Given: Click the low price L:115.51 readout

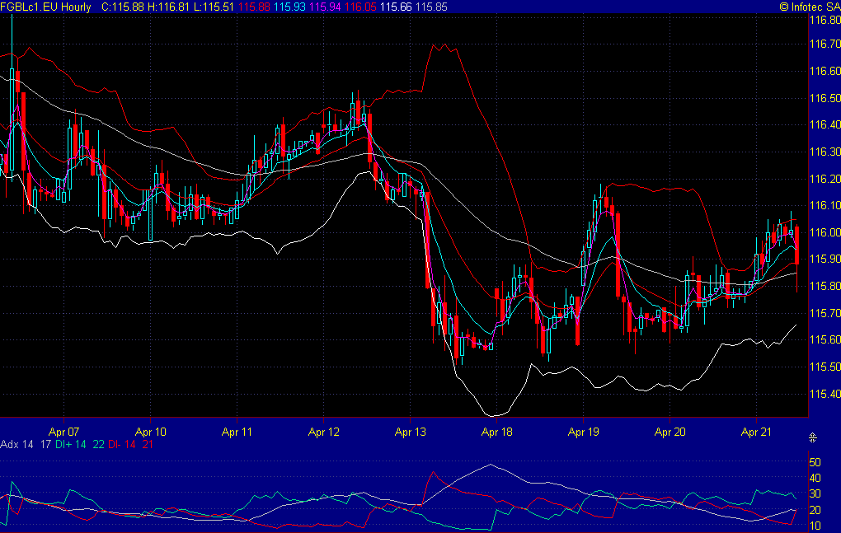Looking at the screenshot, I should tap(218, 7).
